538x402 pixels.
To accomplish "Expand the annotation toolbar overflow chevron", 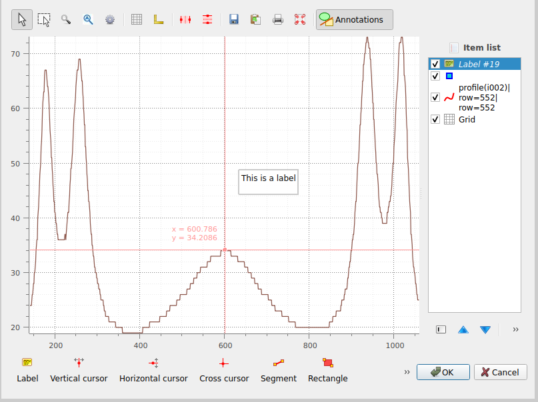I will point(407,372).
